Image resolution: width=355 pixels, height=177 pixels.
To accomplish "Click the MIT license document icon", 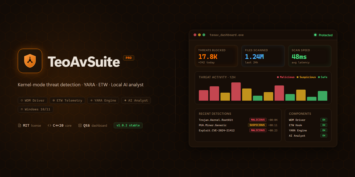I will coord(19,126).
